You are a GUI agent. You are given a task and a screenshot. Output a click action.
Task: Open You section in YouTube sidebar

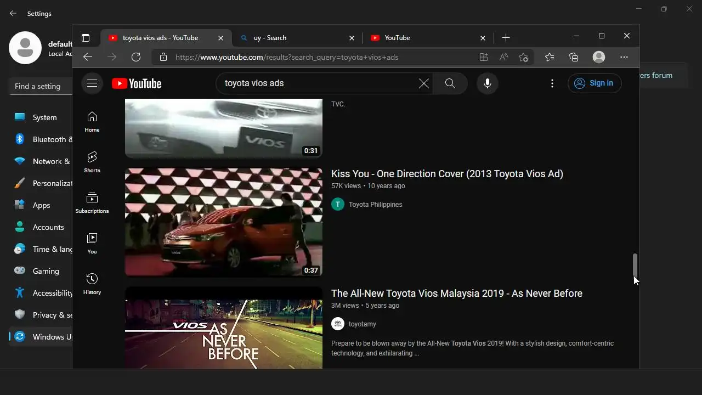[x=92, y=244]
